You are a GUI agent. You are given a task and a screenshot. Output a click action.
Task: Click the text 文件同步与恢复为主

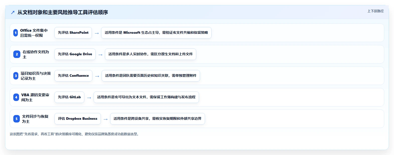click(35, 119)
